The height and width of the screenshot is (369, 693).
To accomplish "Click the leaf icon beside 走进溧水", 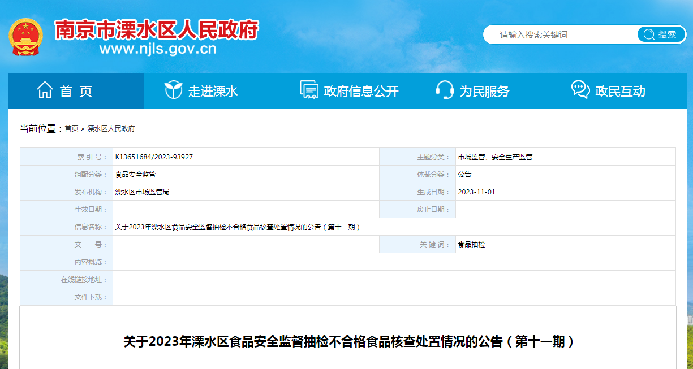I will (x=173, y=90).
